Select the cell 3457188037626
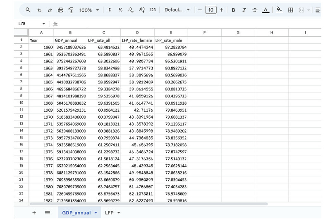Screen dimensions: 335x219 [x=70, y=47]
